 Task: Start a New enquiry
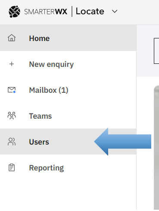click(68, 64)
